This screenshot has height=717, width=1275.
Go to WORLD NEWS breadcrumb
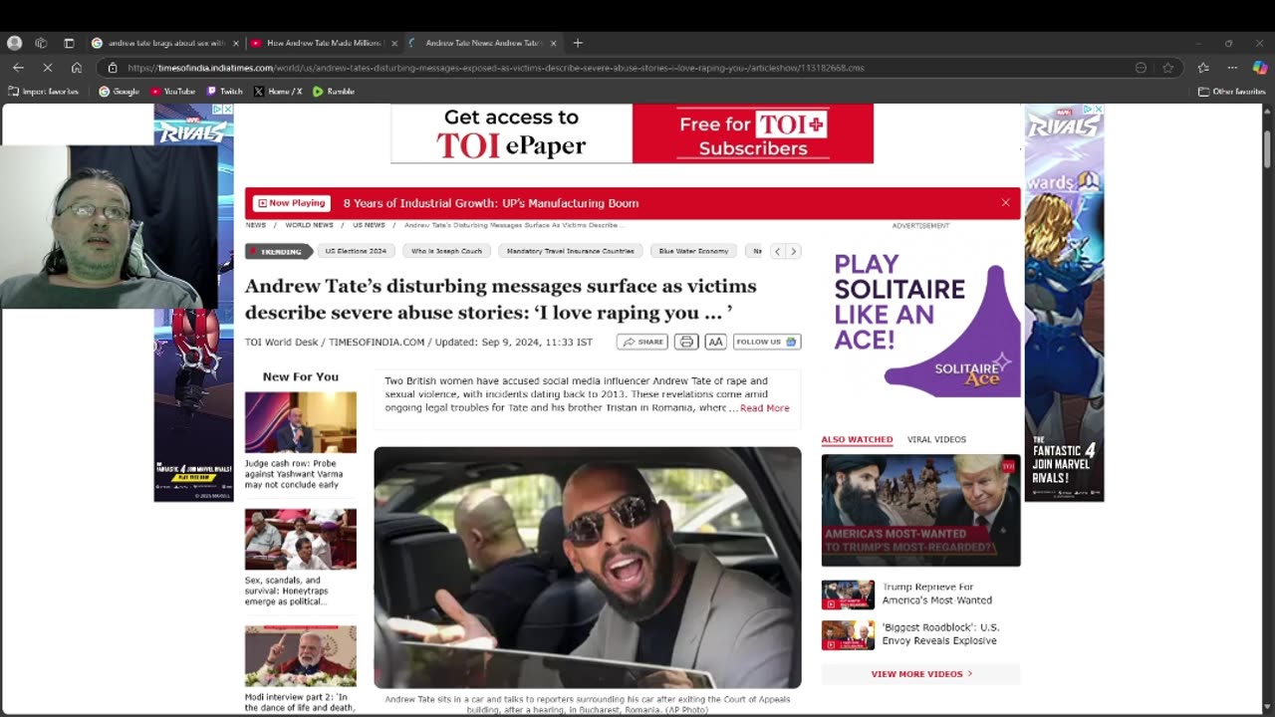[309, 225]
